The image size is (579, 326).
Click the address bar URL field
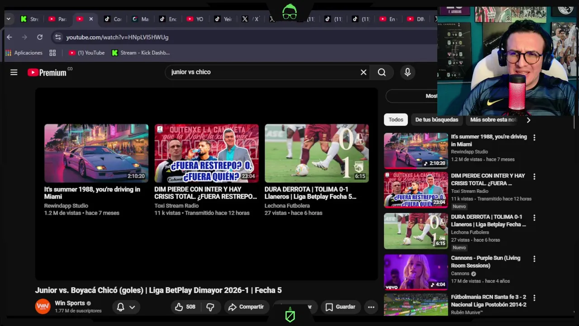(x=244, y=37)
